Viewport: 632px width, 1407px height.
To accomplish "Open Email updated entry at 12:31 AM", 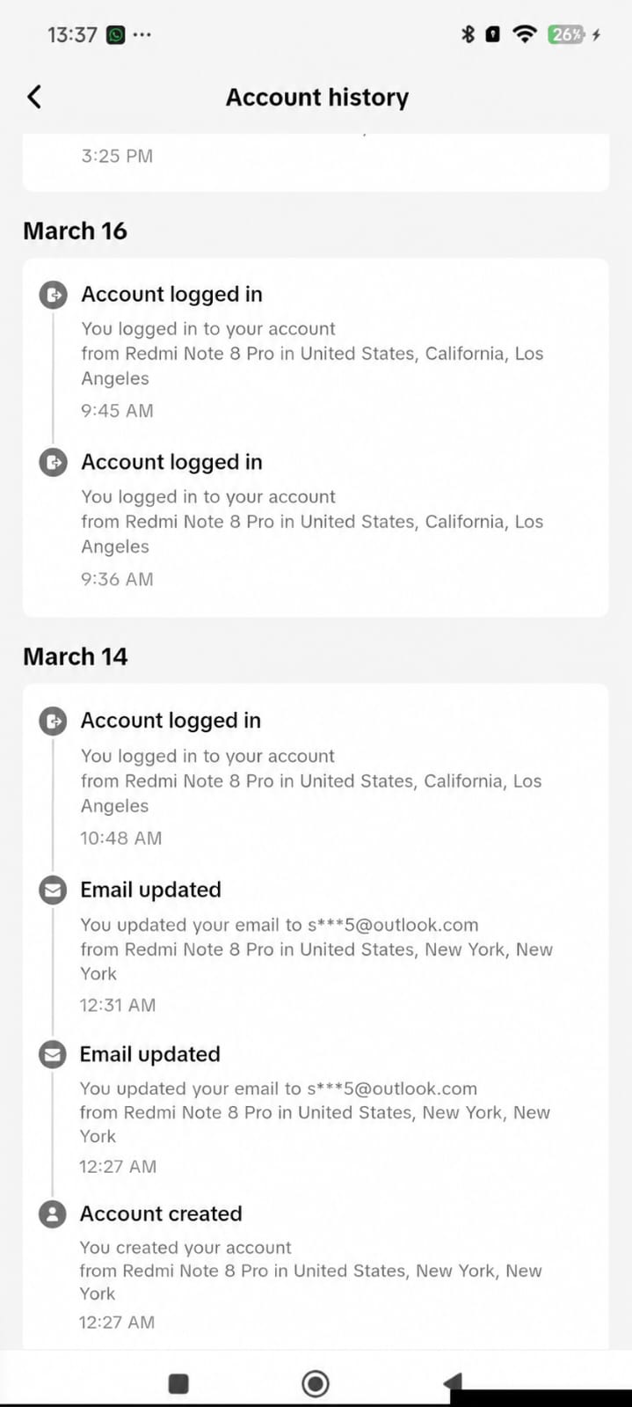I will tap(150, 890).
